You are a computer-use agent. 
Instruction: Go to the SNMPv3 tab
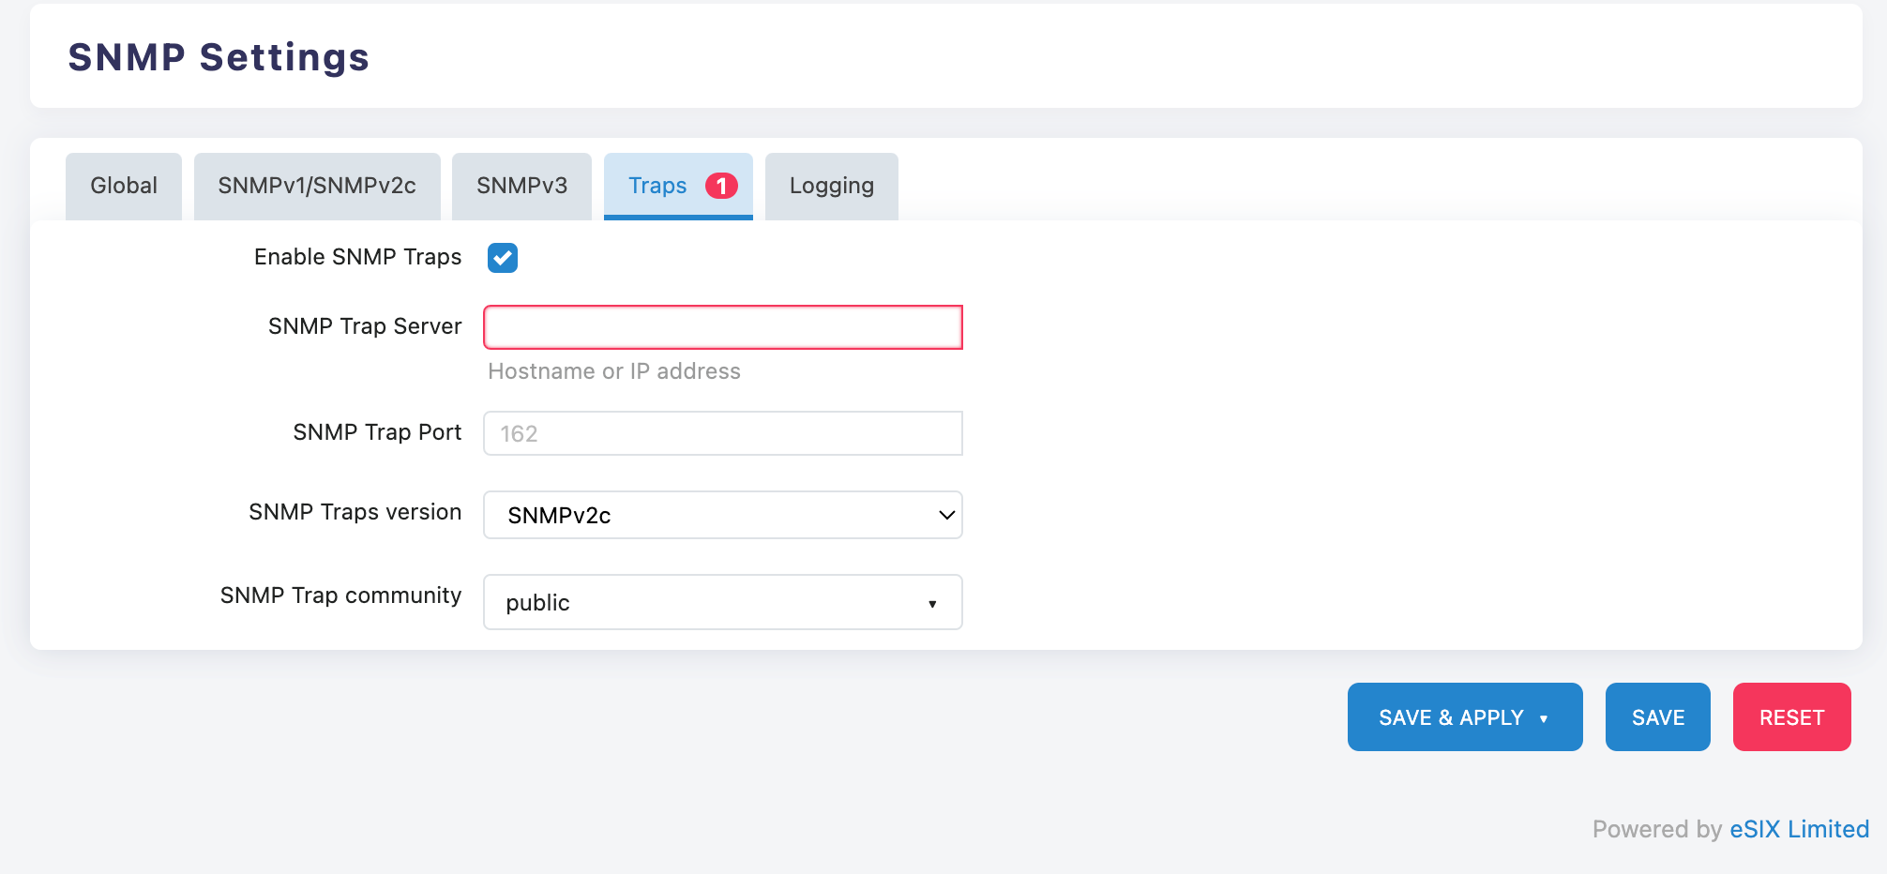pos(521,186)
